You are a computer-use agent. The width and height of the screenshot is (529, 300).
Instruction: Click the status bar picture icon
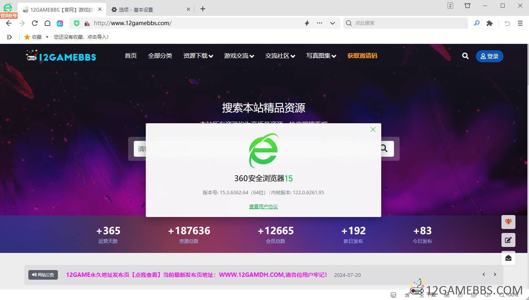click(x=393, y=295)
